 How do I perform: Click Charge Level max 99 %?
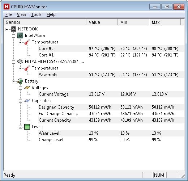coord(156,140)
